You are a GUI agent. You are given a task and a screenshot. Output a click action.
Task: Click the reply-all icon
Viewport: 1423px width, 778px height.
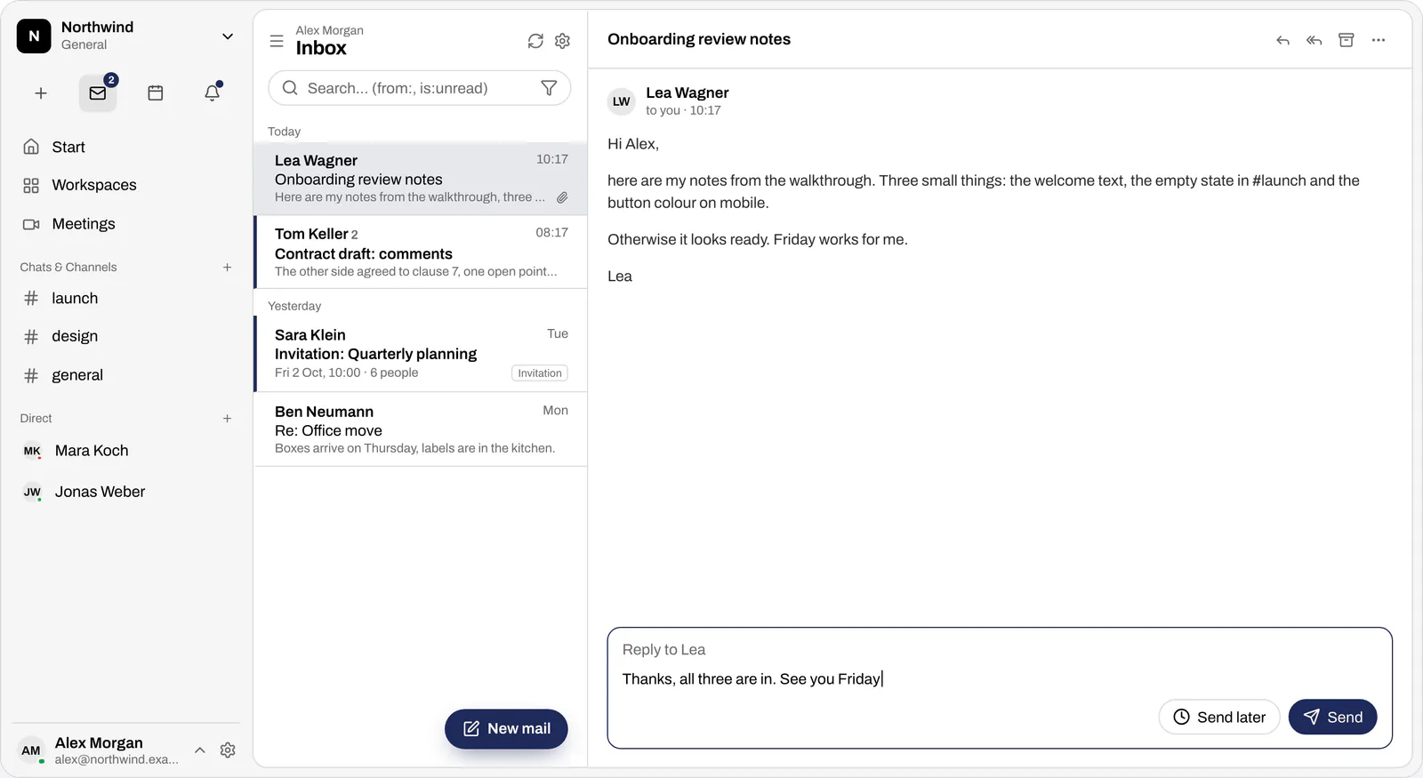coord(1314,40)
